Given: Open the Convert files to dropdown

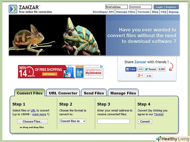Looking at the screenshot, I should click(x=73, y=121).
